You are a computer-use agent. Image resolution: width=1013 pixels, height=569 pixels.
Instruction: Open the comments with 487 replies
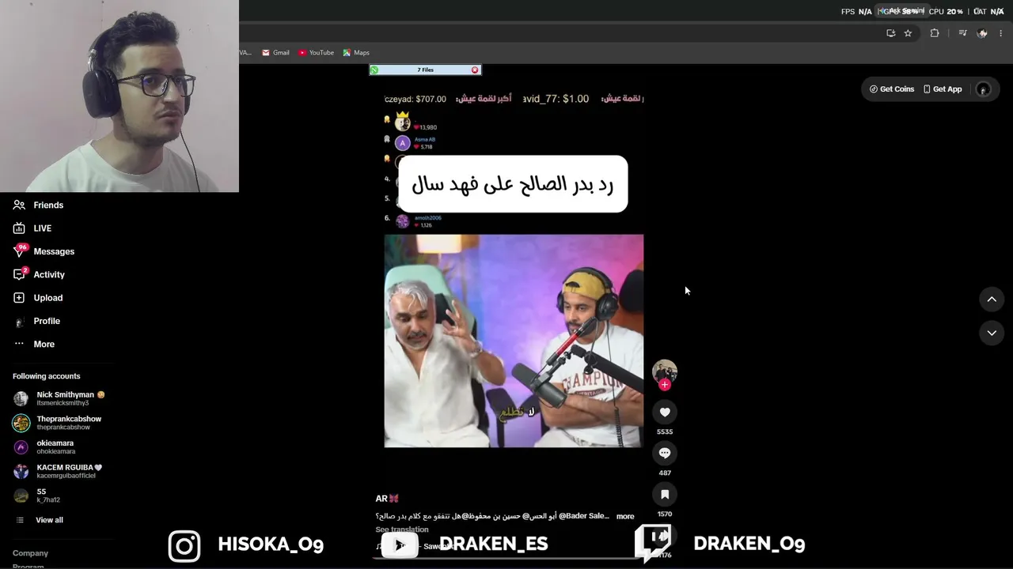tap(665, 453)
